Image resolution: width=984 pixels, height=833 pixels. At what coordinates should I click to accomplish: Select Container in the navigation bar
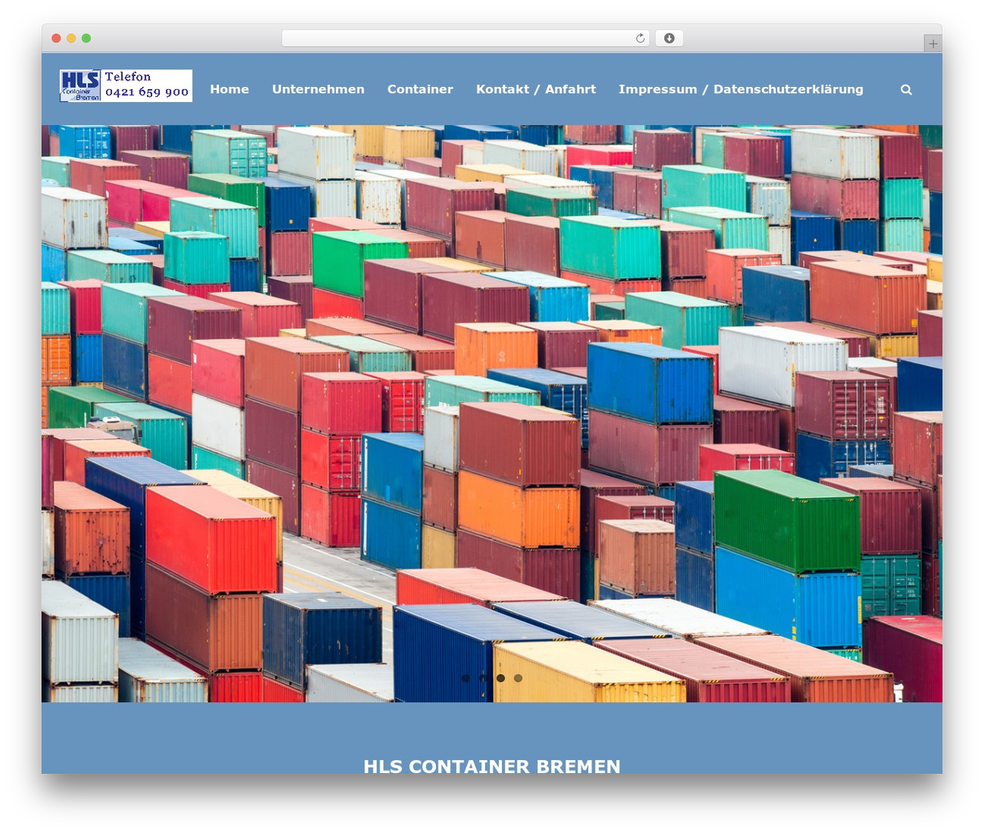tap(420, 89)
